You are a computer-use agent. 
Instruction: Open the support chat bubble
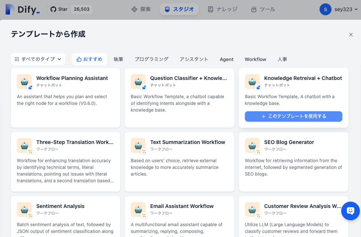351,211
